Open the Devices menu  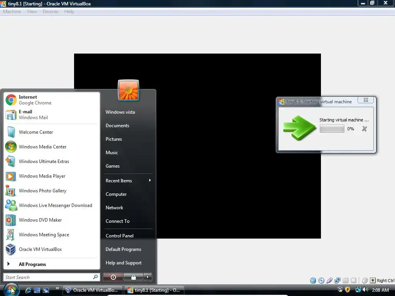[51, 12]
